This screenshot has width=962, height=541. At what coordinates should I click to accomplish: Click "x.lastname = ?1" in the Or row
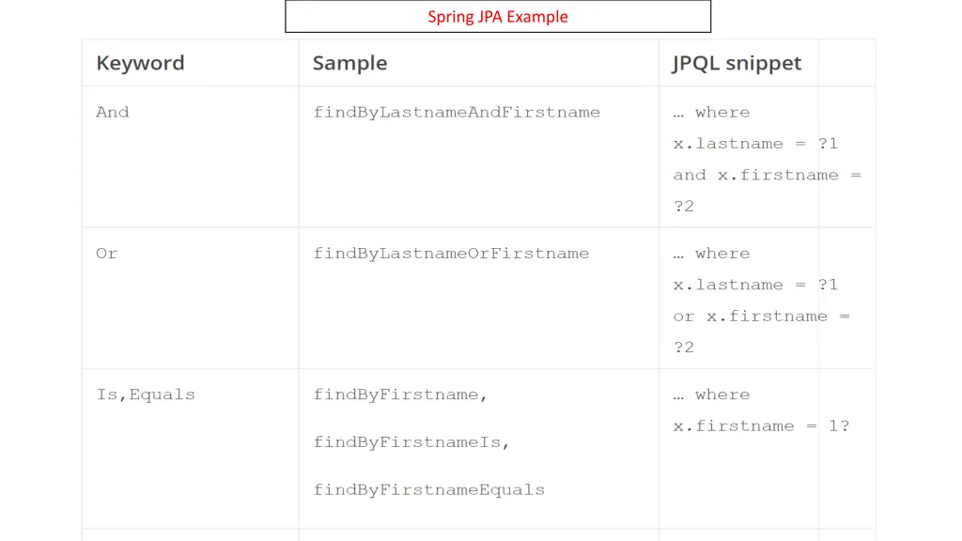(x=755, y=285)
